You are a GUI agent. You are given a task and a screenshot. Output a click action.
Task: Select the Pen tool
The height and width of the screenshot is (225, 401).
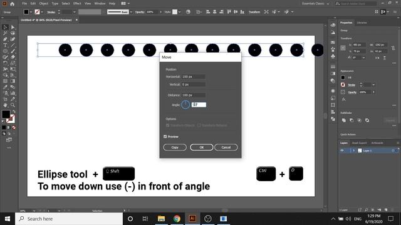tap(5, 39)
